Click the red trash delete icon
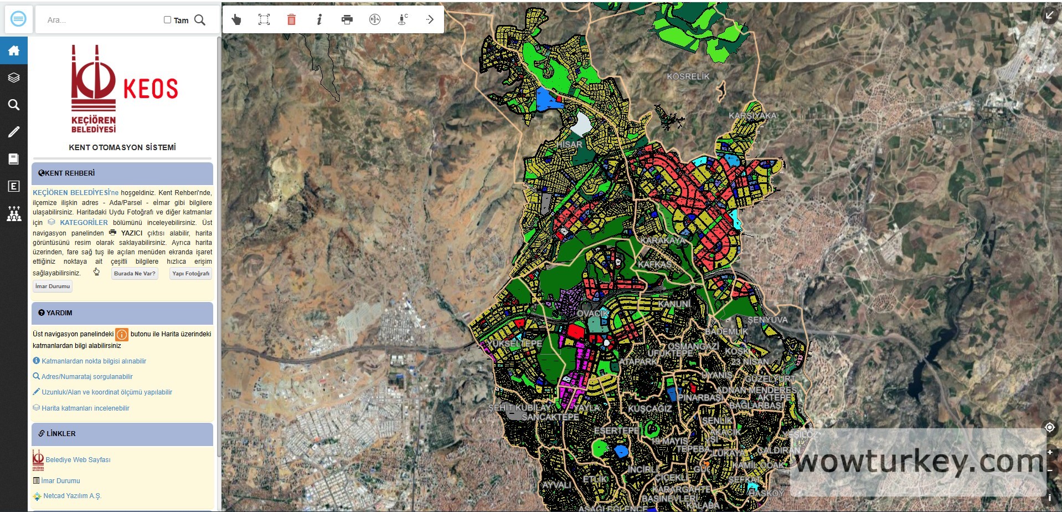1062x512 pixels. pos(291,20)
